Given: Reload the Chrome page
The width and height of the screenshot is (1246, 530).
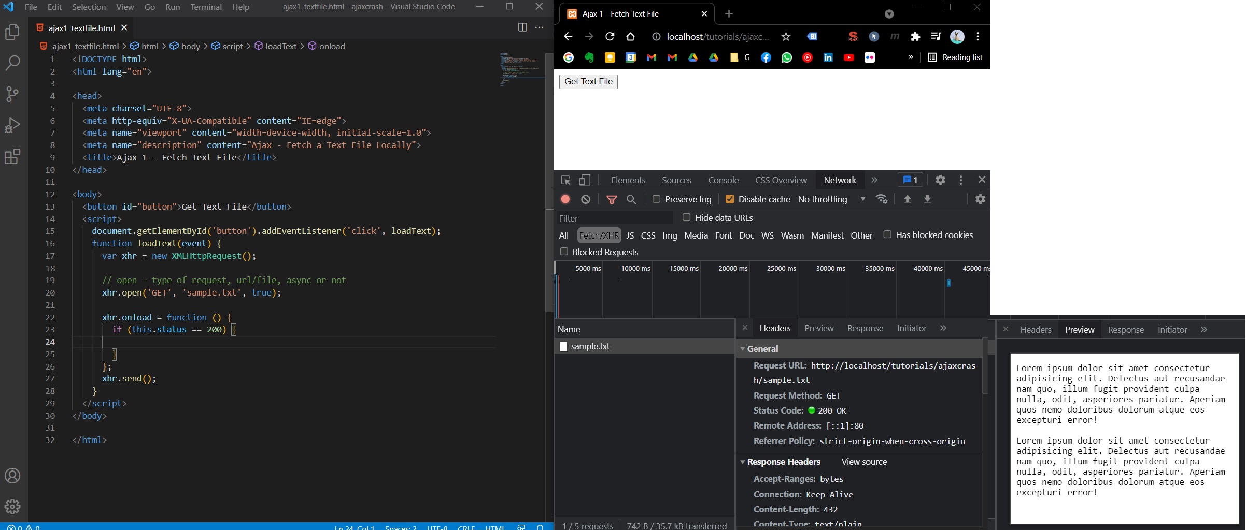Looking at the screenshot, I should pos(610,36).
